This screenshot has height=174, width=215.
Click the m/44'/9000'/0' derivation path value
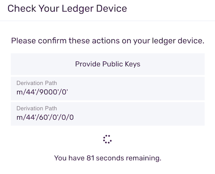coord(42,92)
